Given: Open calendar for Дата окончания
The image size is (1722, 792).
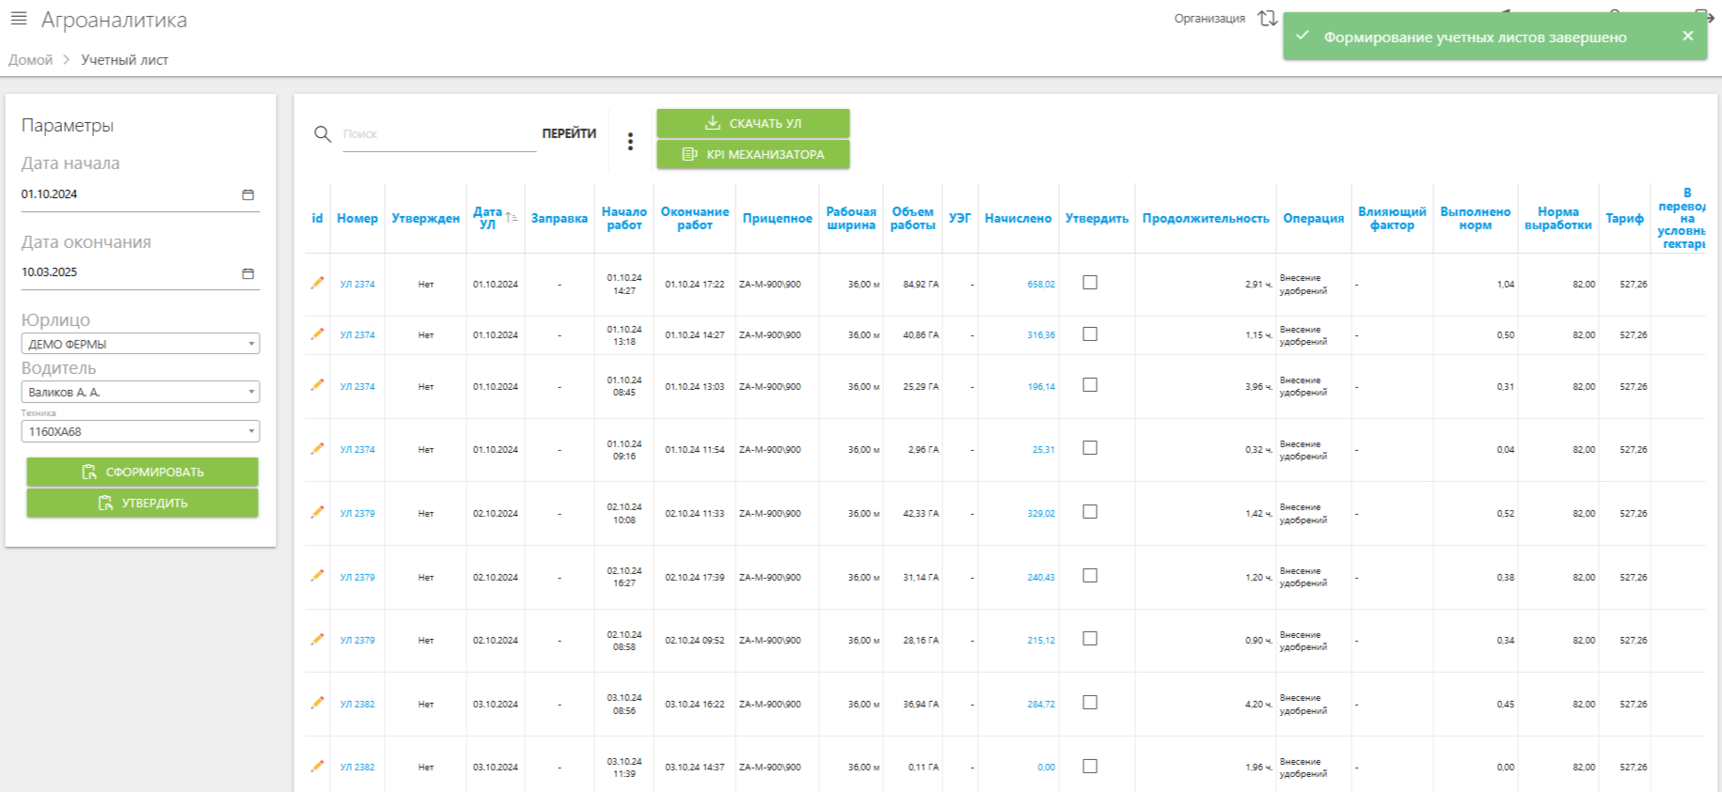Looking at the screenshot, I should tap(248, 273).
